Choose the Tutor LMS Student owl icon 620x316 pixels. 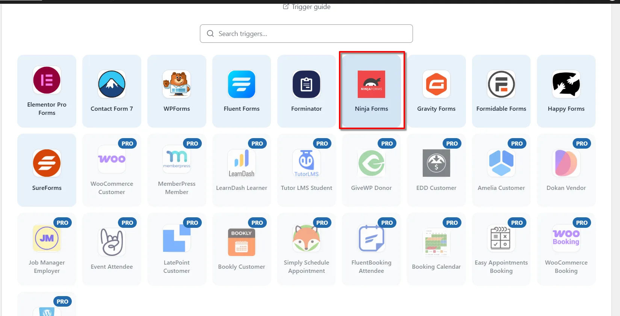coord(307,163)
